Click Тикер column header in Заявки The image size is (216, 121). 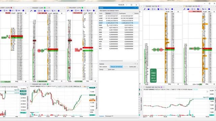[101, 70]
